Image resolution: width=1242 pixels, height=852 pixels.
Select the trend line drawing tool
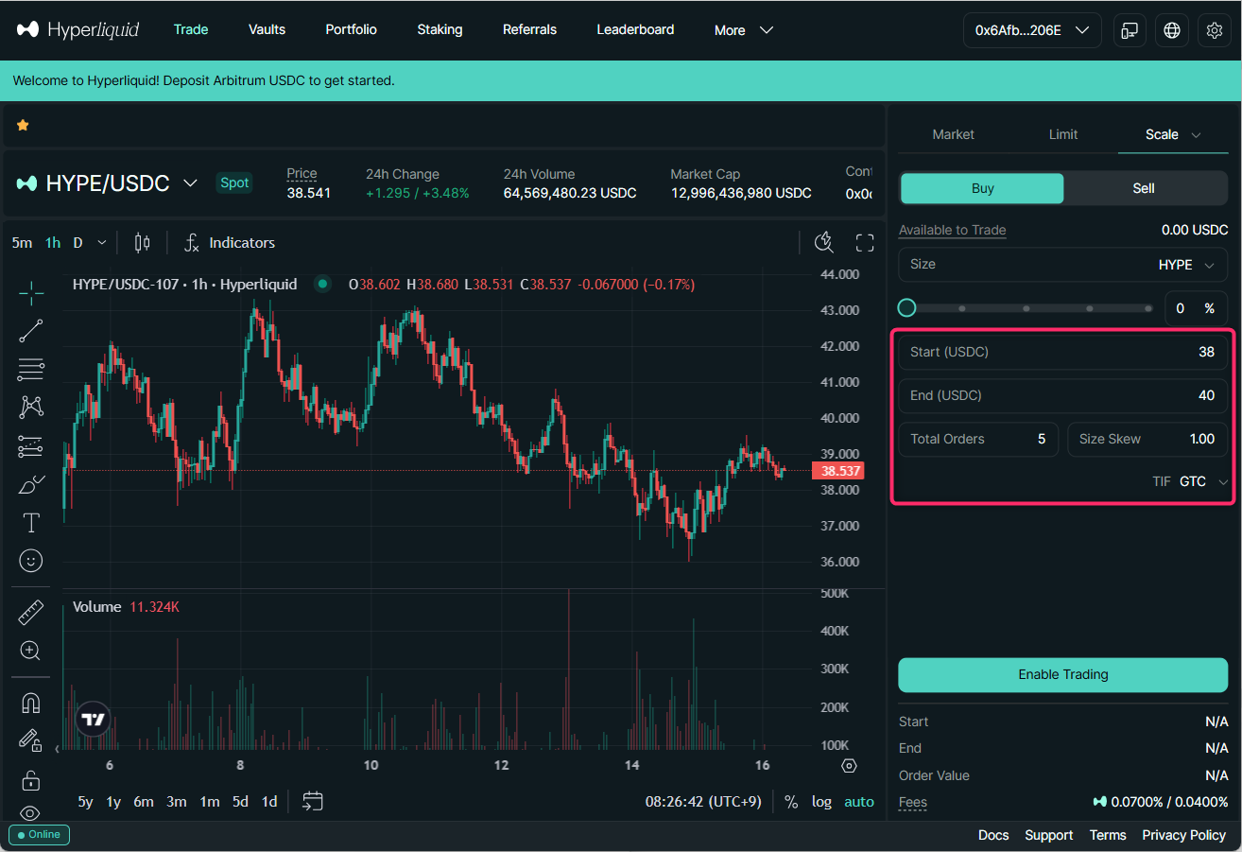click(31, 331)
